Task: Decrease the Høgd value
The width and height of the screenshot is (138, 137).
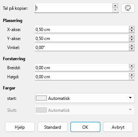Action: (x=132, y=78)
